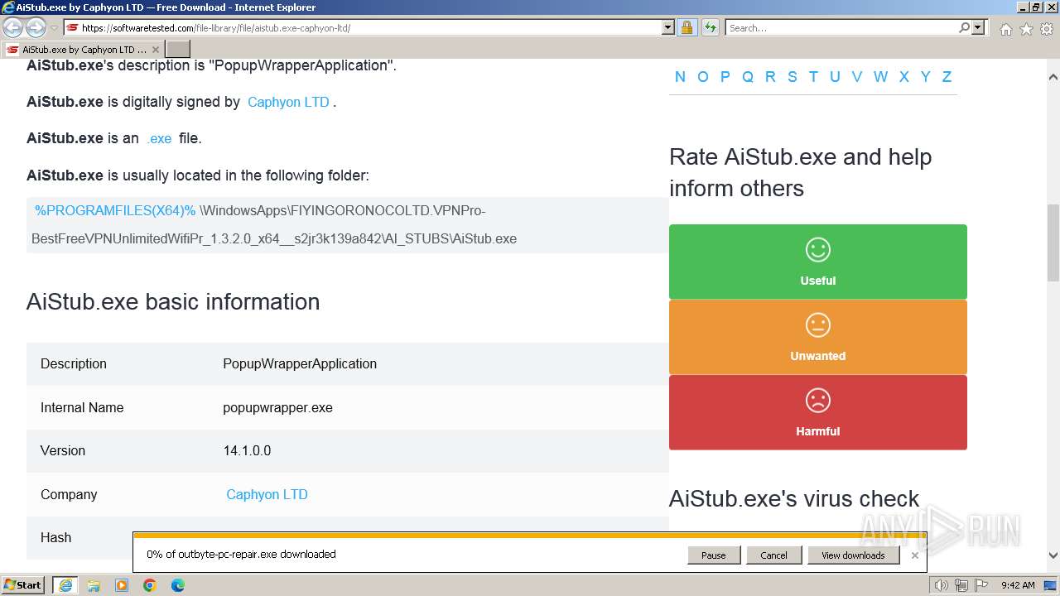1060x596 pixels.
Task: Jump to letter P in file index
Action: tap(725, 77)
